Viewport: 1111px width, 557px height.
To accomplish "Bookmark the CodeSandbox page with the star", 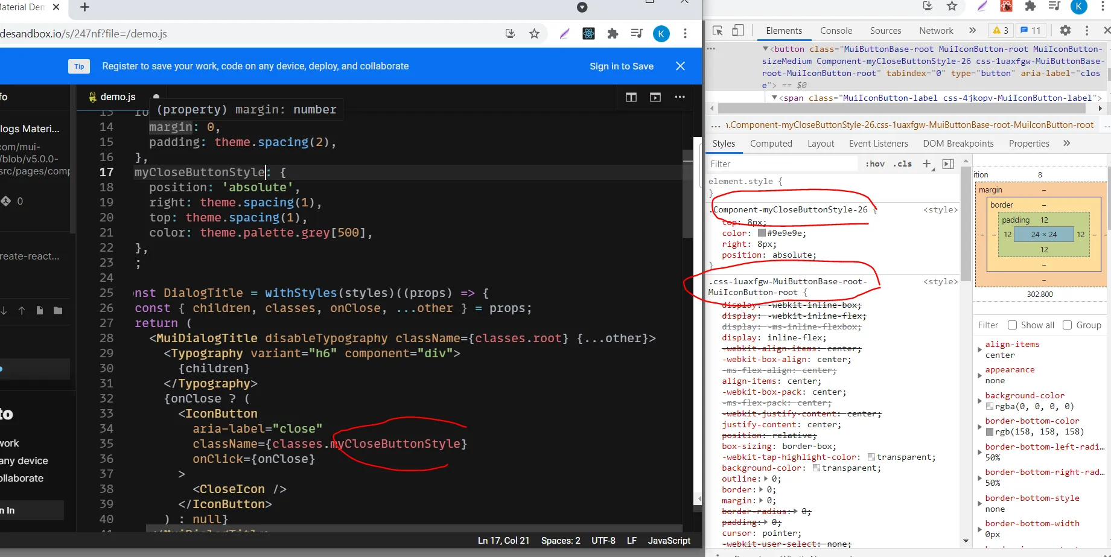I will (x=534, y=34).
